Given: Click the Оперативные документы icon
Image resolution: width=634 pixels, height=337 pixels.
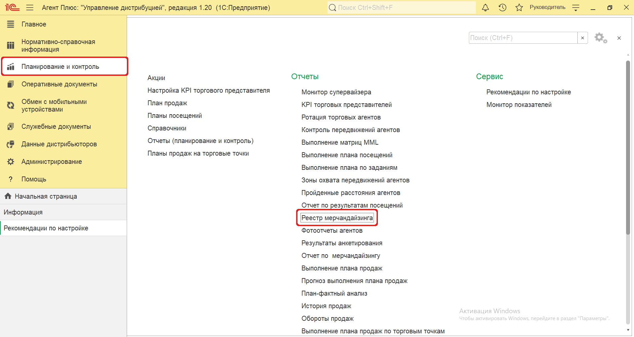Looking at the screenshot, I should pos(11,84).
